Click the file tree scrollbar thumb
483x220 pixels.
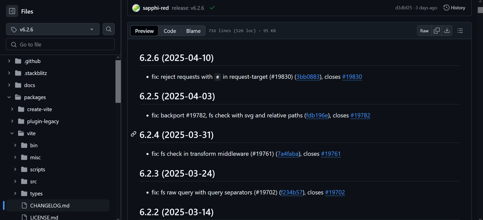(118, 82)
